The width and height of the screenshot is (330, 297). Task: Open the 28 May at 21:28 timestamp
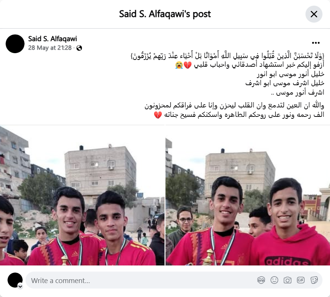50,48
